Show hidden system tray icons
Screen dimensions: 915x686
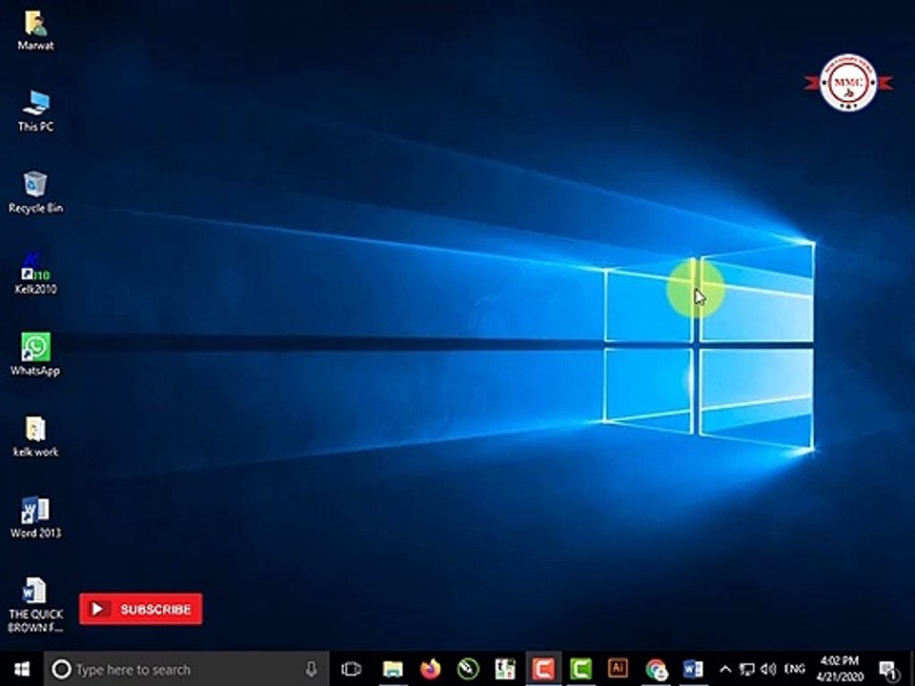725,669
